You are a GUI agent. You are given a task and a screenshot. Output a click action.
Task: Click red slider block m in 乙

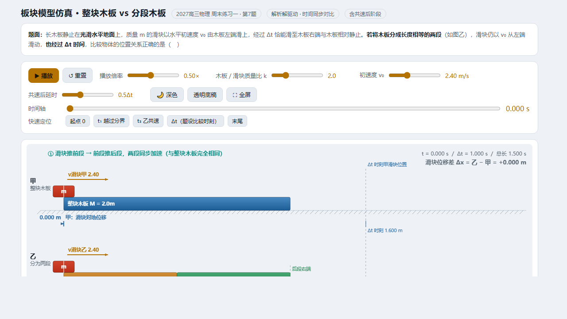[64, 267]
